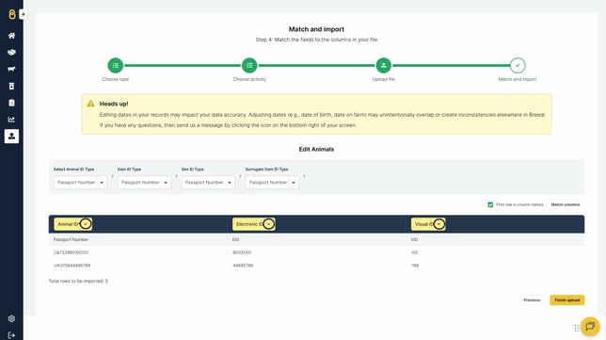Open the cattle animals icon in the sidebar

click(11, 70)
